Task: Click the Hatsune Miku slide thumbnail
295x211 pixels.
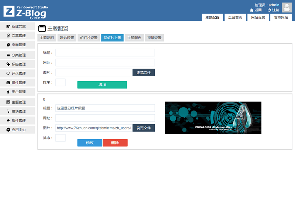Action: point(213,118)
